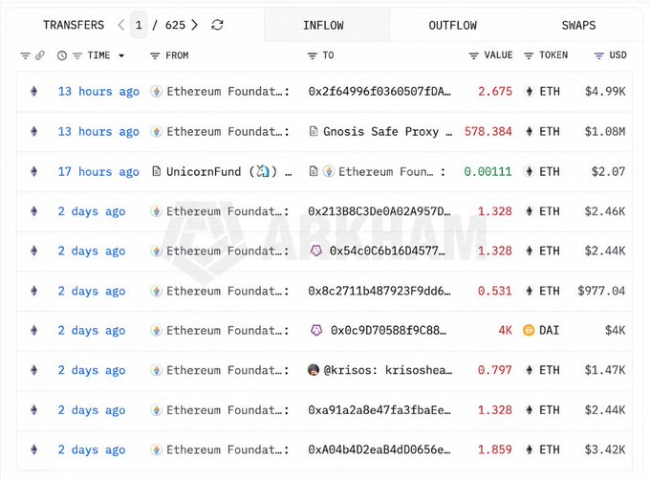Select the 0.797 value
Image resolution: width=650 pixels, height=481 pixels.
point(494,370)
